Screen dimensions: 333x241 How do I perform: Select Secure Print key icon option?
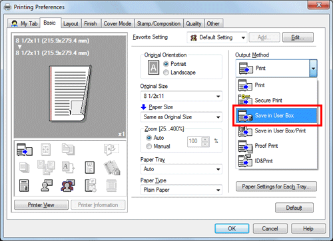coord(245,100)
